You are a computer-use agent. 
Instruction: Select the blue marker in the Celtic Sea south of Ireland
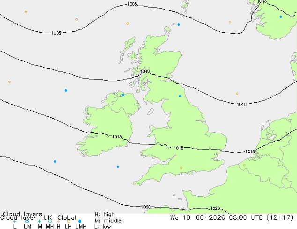118,167
